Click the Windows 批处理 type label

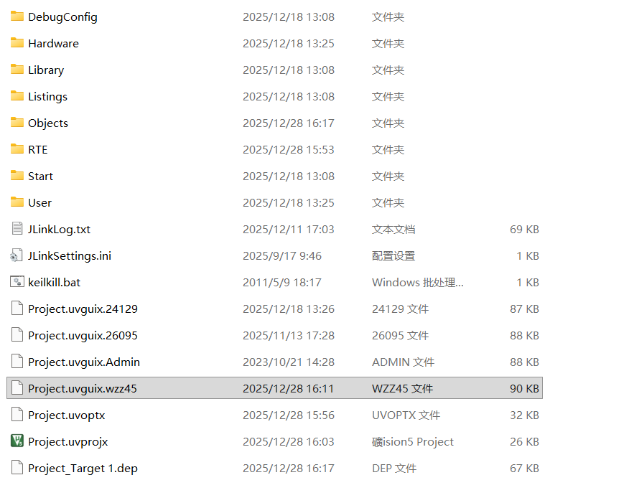(418, 282)
